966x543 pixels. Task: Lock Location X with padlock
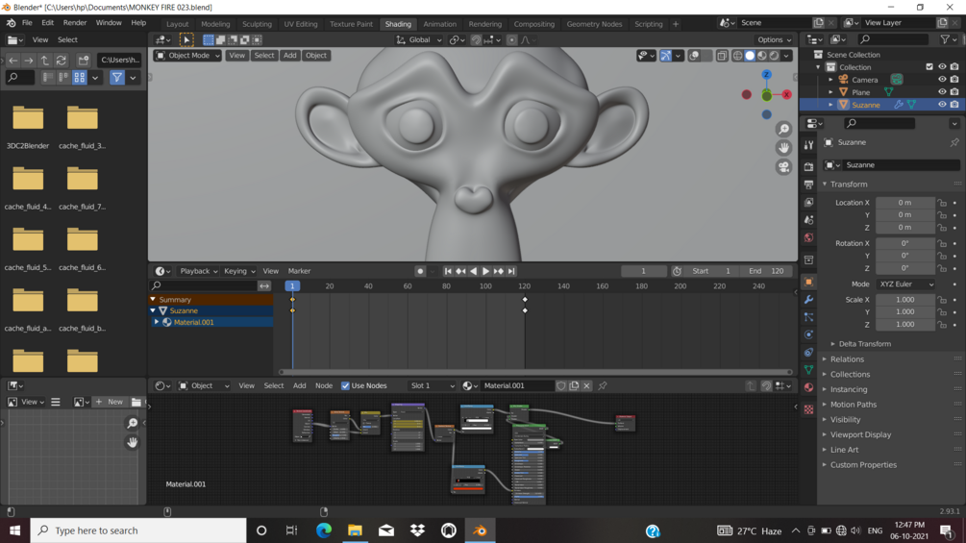pos(942,203)
